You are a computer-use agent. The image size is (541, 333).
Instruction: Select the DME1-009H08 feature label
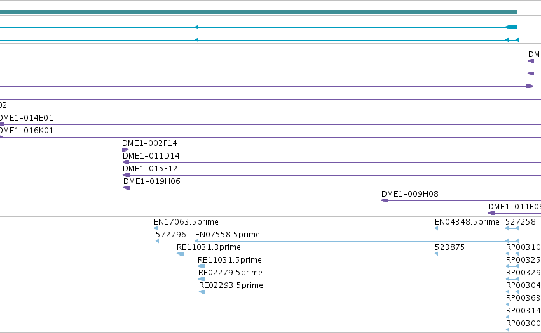pos(410,194)
